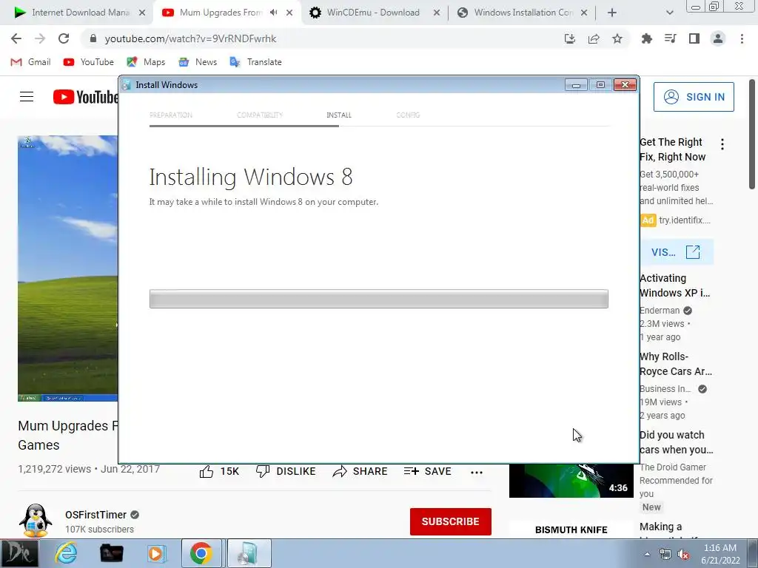Select the Mum Upgrades From tab
758x568 pixels.
(x=220, y=13)
